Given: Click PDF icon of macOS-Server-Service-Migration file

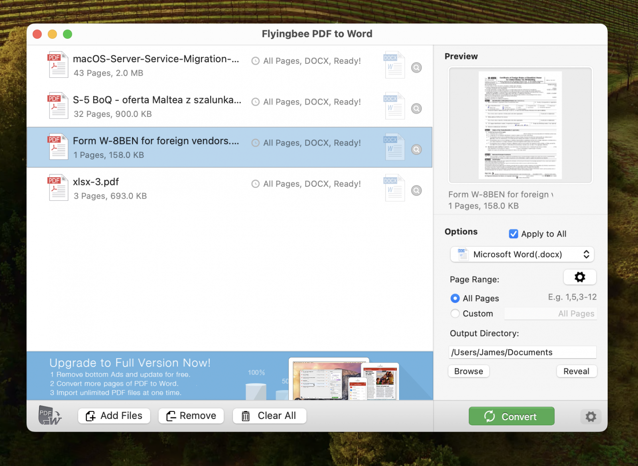Looking at the screenshot, I should coord(58,65).
